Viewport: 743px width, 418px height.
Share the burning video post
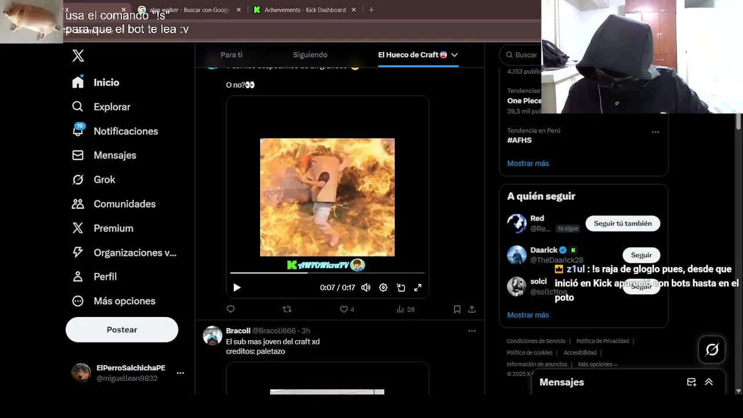[x=472, y=309]
